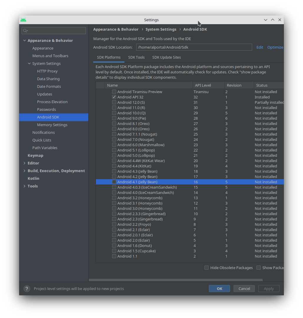The image size is (303, 318).
Task: Tick the Android 1.1 checkbox
Action: click(114, 256)
